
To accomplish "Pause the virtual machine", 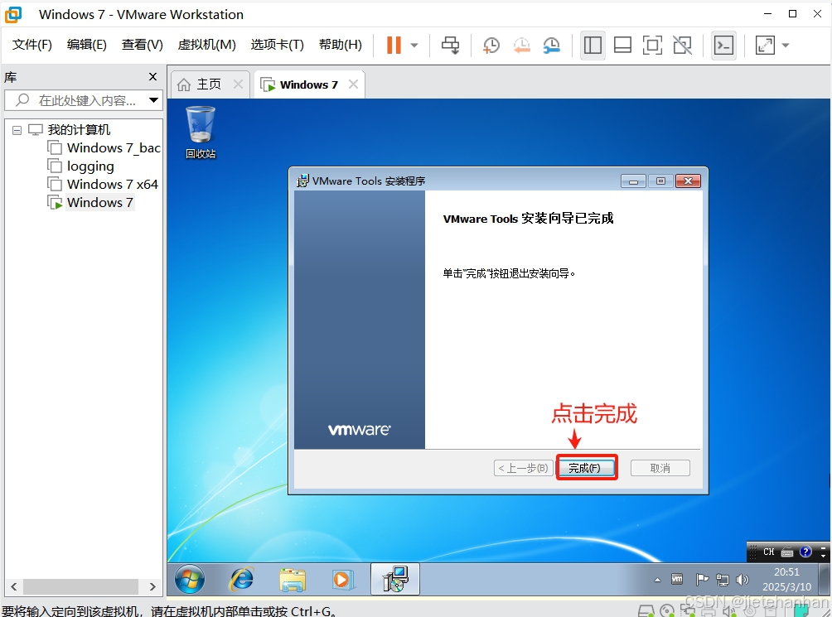I will (394, 45).
